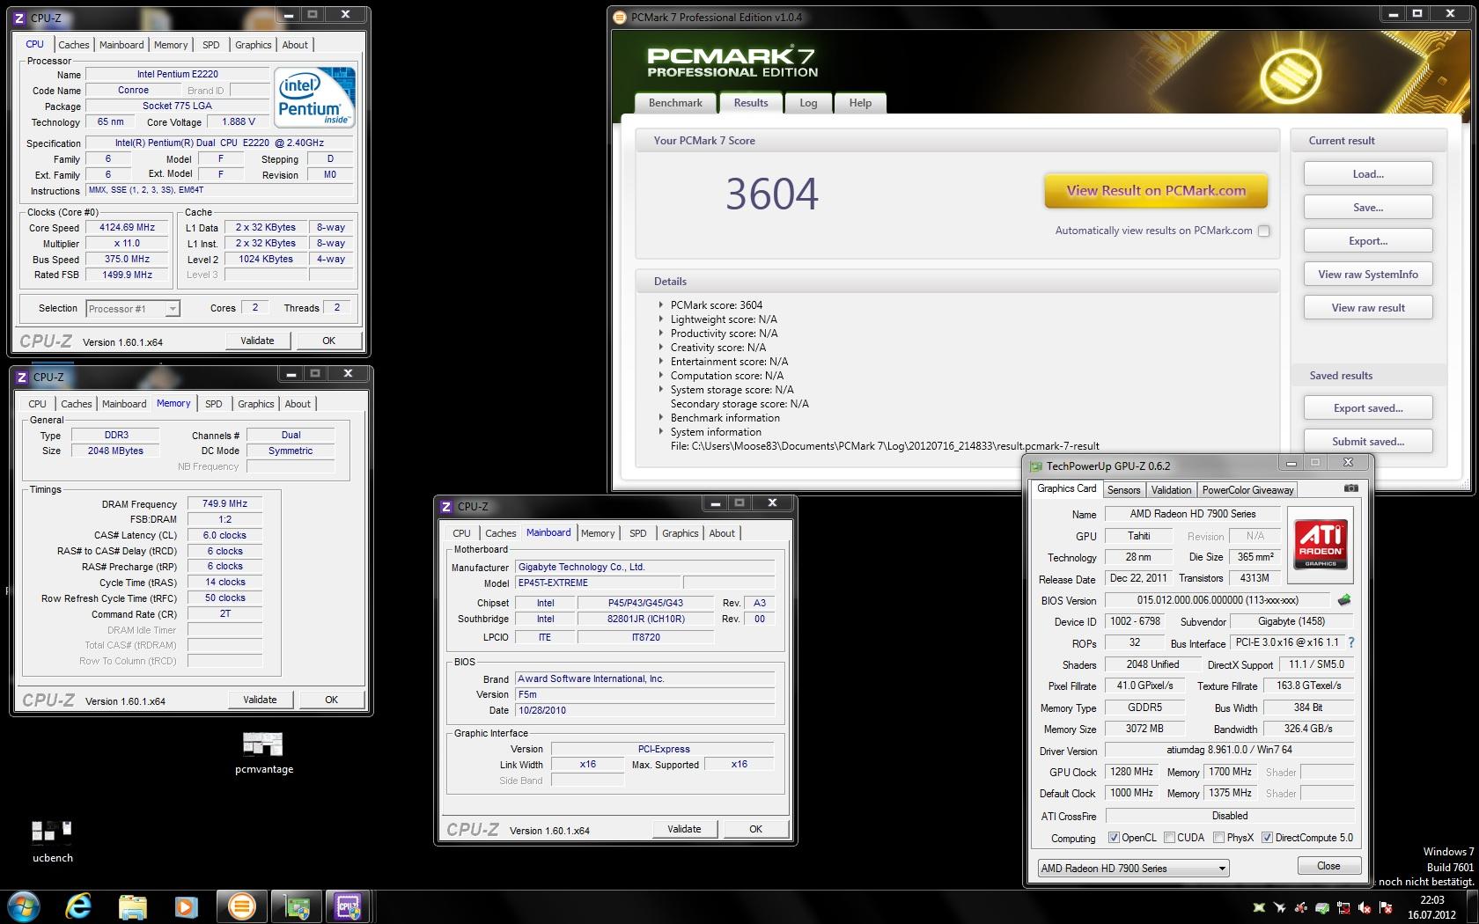This screenshot has width=1479, height=924.
Task: Click the DRAM Frequency 749.9 MHz value
Action: click(x=224, y=504)
